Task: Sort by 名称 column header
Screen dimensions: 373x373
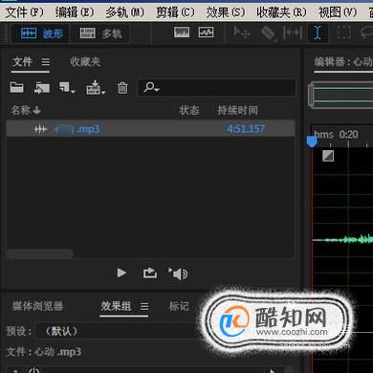Action: tap(26, 110)
